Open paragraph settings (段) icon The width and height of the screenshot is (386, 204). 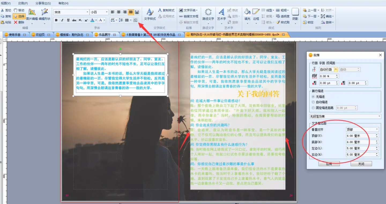pyautogui.click(x=135, y=20)
